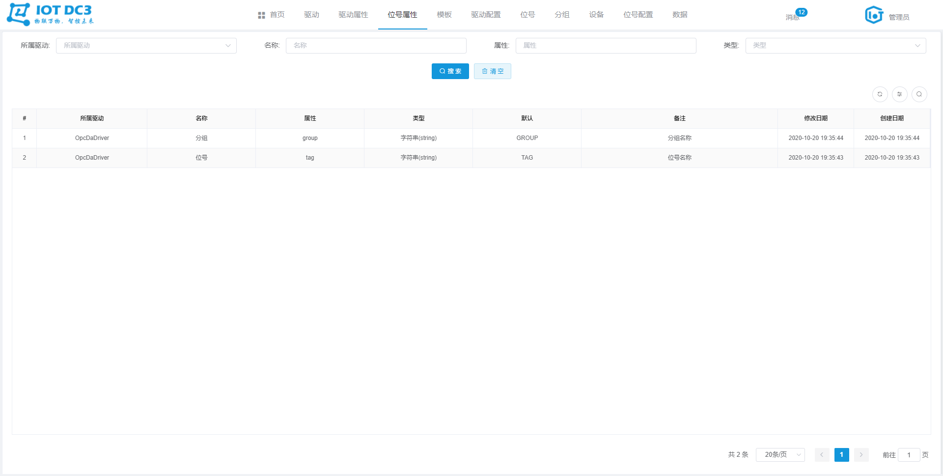The height and width of the screenshot is (476, 943).
Task: Open the column settings icon
Action: coord(899,94)
